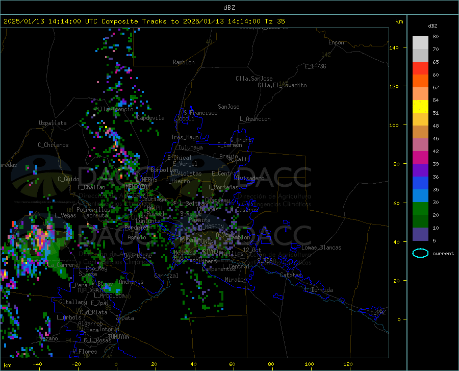Select the yellow 54 dBZ color swatch

point(420,107)
